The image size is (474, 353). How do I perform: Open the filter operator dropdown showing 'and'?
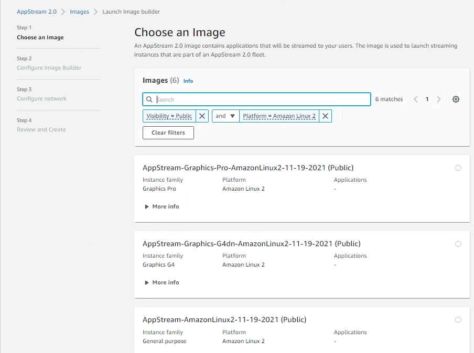click(225, 116)
